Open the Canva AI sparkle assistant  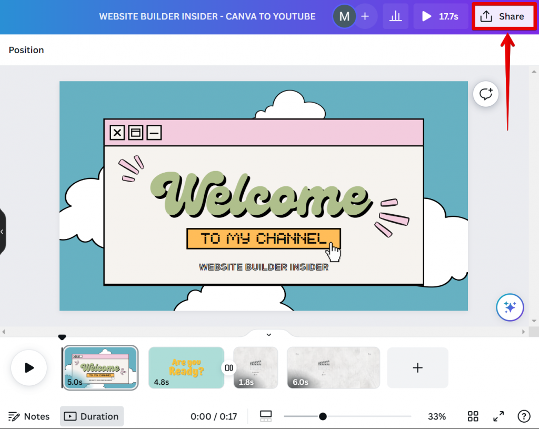pos(510,307)
